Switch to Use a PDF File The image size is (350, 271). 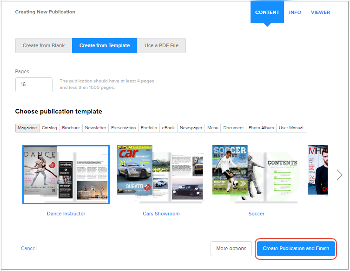(x=161, y=46)
